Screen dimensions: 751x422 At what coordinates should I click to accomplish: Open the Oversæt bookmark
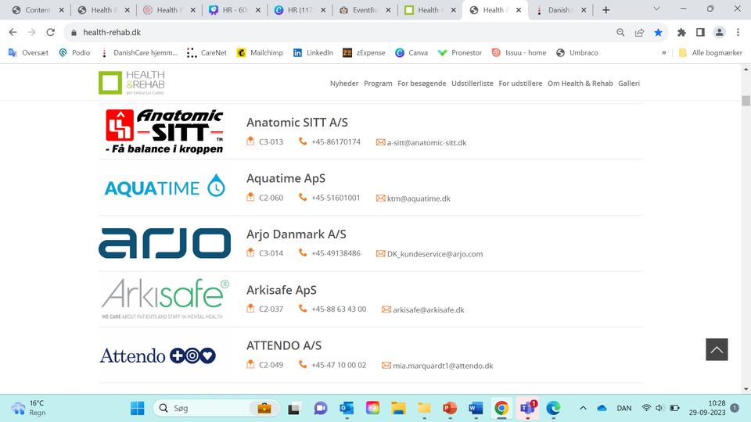28,52
